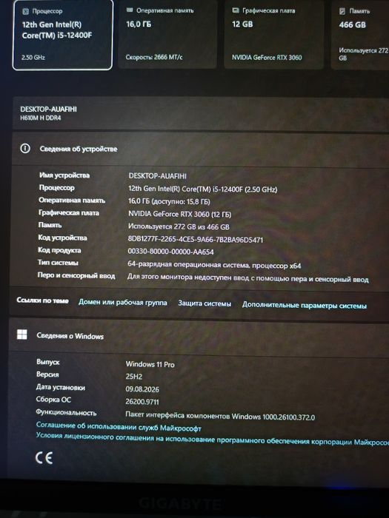Open the Оперативная память card

tap(167, 34)
